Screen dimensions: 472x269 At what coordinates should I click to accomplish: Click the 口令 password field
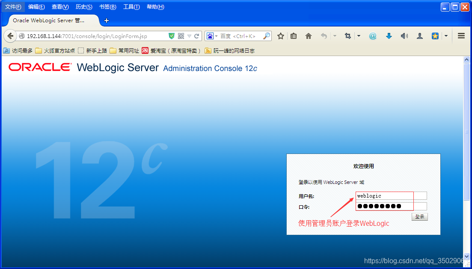point(391,206)
